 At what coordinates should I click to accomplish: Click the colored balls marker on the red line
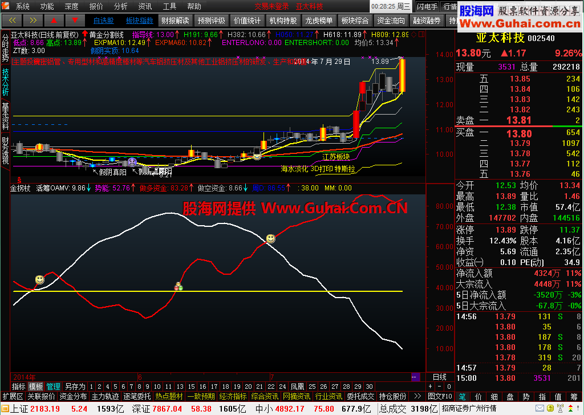point(179,286)
